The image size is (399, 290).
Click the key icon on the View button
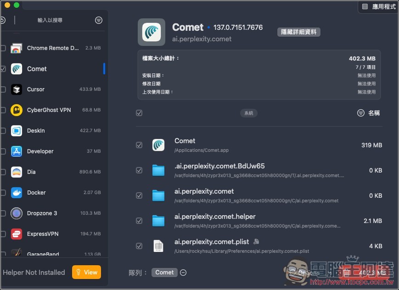[79, 272]
